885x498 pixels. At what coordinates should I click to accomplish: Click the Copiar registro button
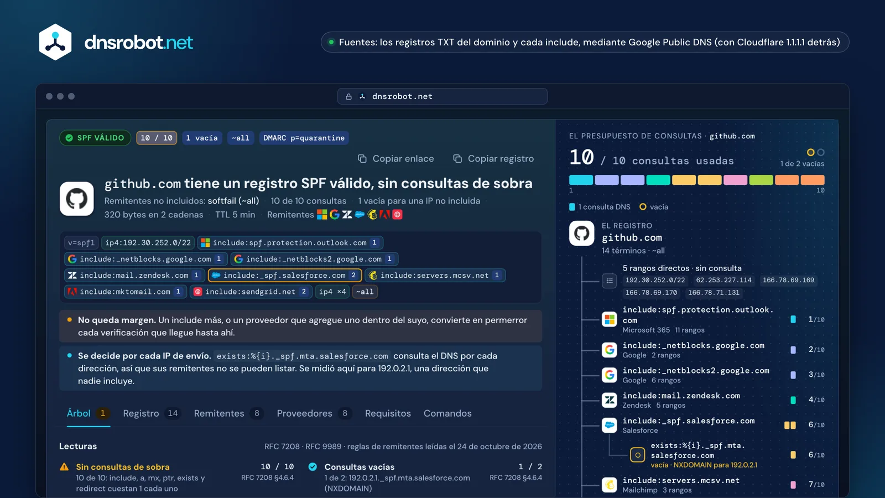(493, 159)
